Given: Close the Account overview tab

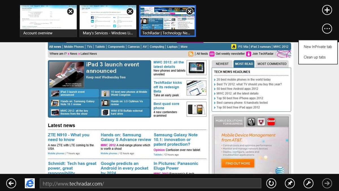Looking at the screenshot, I should (70, 11).
